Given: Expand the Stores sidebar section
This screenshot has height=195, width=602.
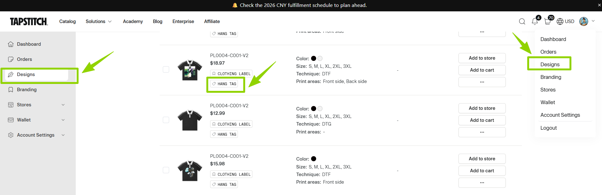Looking at the screenshot, I should tap(63, 105).
